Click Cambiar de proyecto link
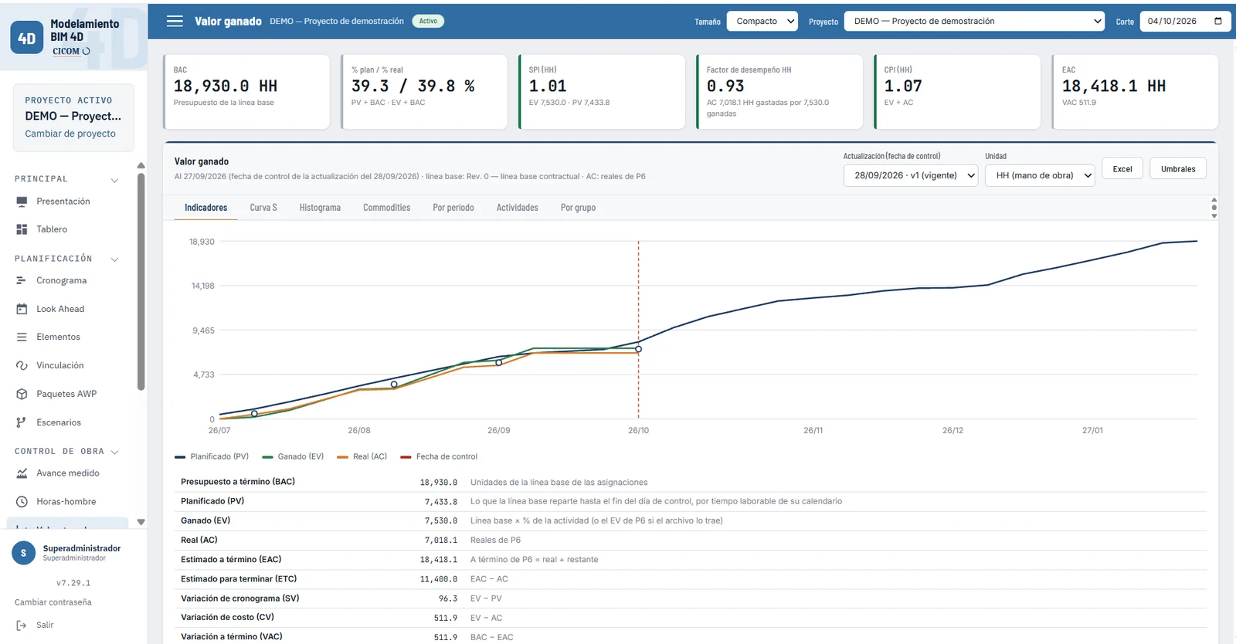 tap(70, 134)
